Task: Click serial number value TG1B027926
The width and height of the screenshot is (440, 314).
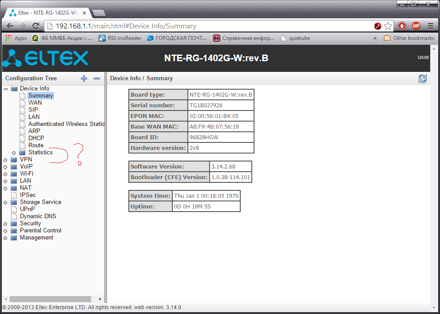Action: click(x=206, y=106)
